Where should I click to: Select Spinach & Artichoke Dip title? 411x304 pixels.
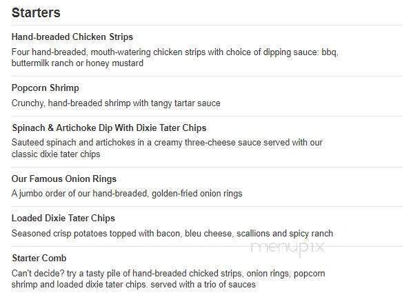coord(109,128)
